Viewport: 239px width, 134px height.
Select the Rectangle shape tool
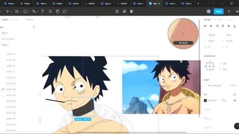(x=25, y=12)
